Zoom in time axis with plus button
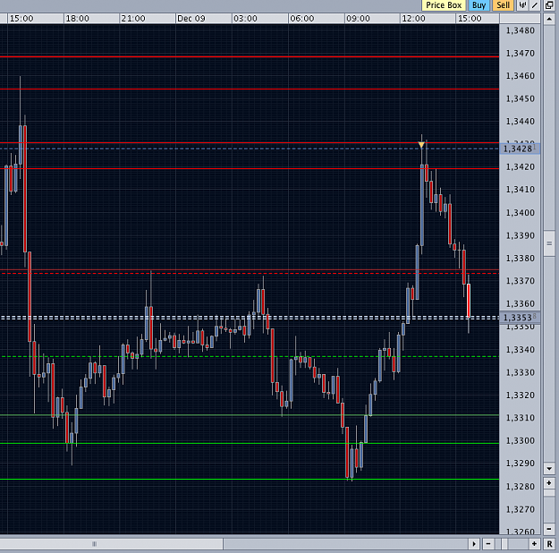Viewport: 559px width, 553px height. coord(534,544)
